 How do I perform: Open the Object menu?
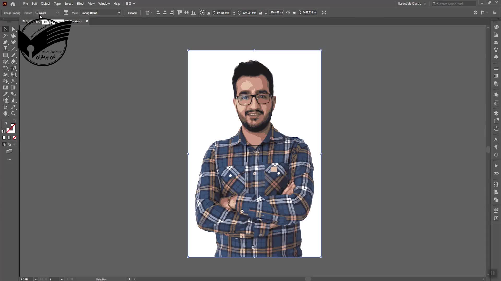click(45, 4)
